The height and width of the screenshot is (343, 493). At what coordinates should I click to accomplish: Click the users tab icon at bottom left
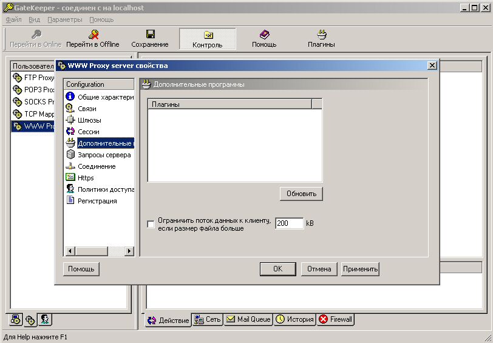pos(16,319)
